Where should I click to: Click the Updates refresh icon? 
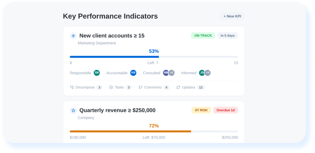tap(178, 87)
